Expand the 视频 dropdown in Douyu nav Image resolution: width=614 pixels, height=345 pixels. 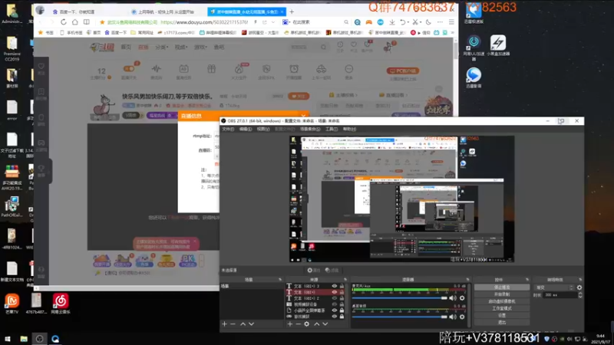(x=181, y=48)
